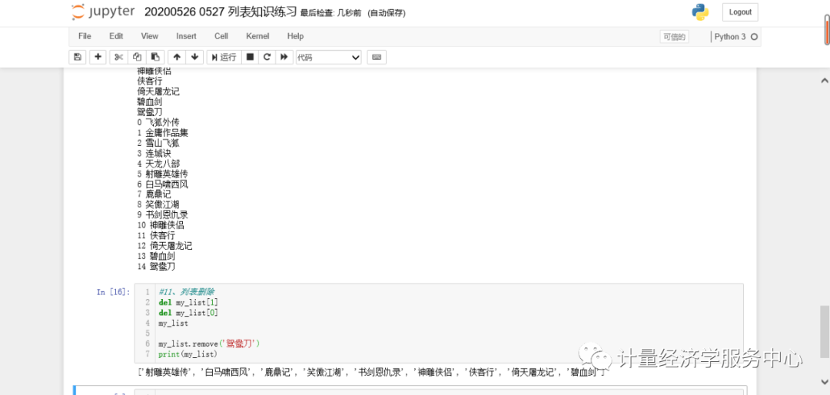Interrupt kernel with stop square icon
This screenshot has width=830, height=395.
click(251, 57)
